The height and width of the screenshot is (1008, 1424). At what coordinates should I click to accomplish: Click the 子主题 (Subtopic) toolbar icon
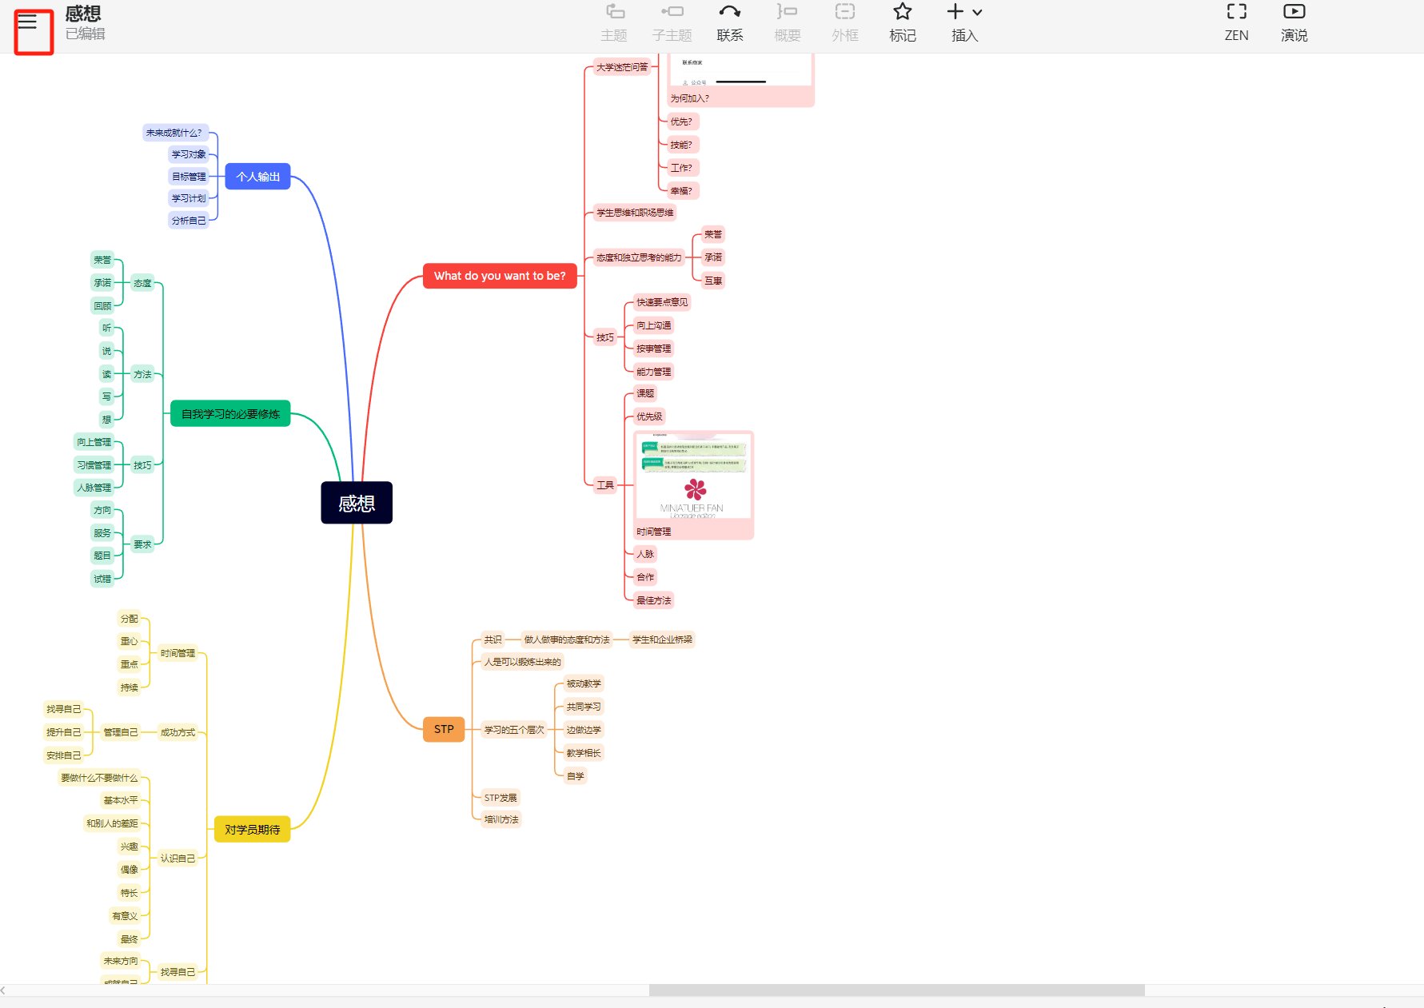tap(672, 23)
